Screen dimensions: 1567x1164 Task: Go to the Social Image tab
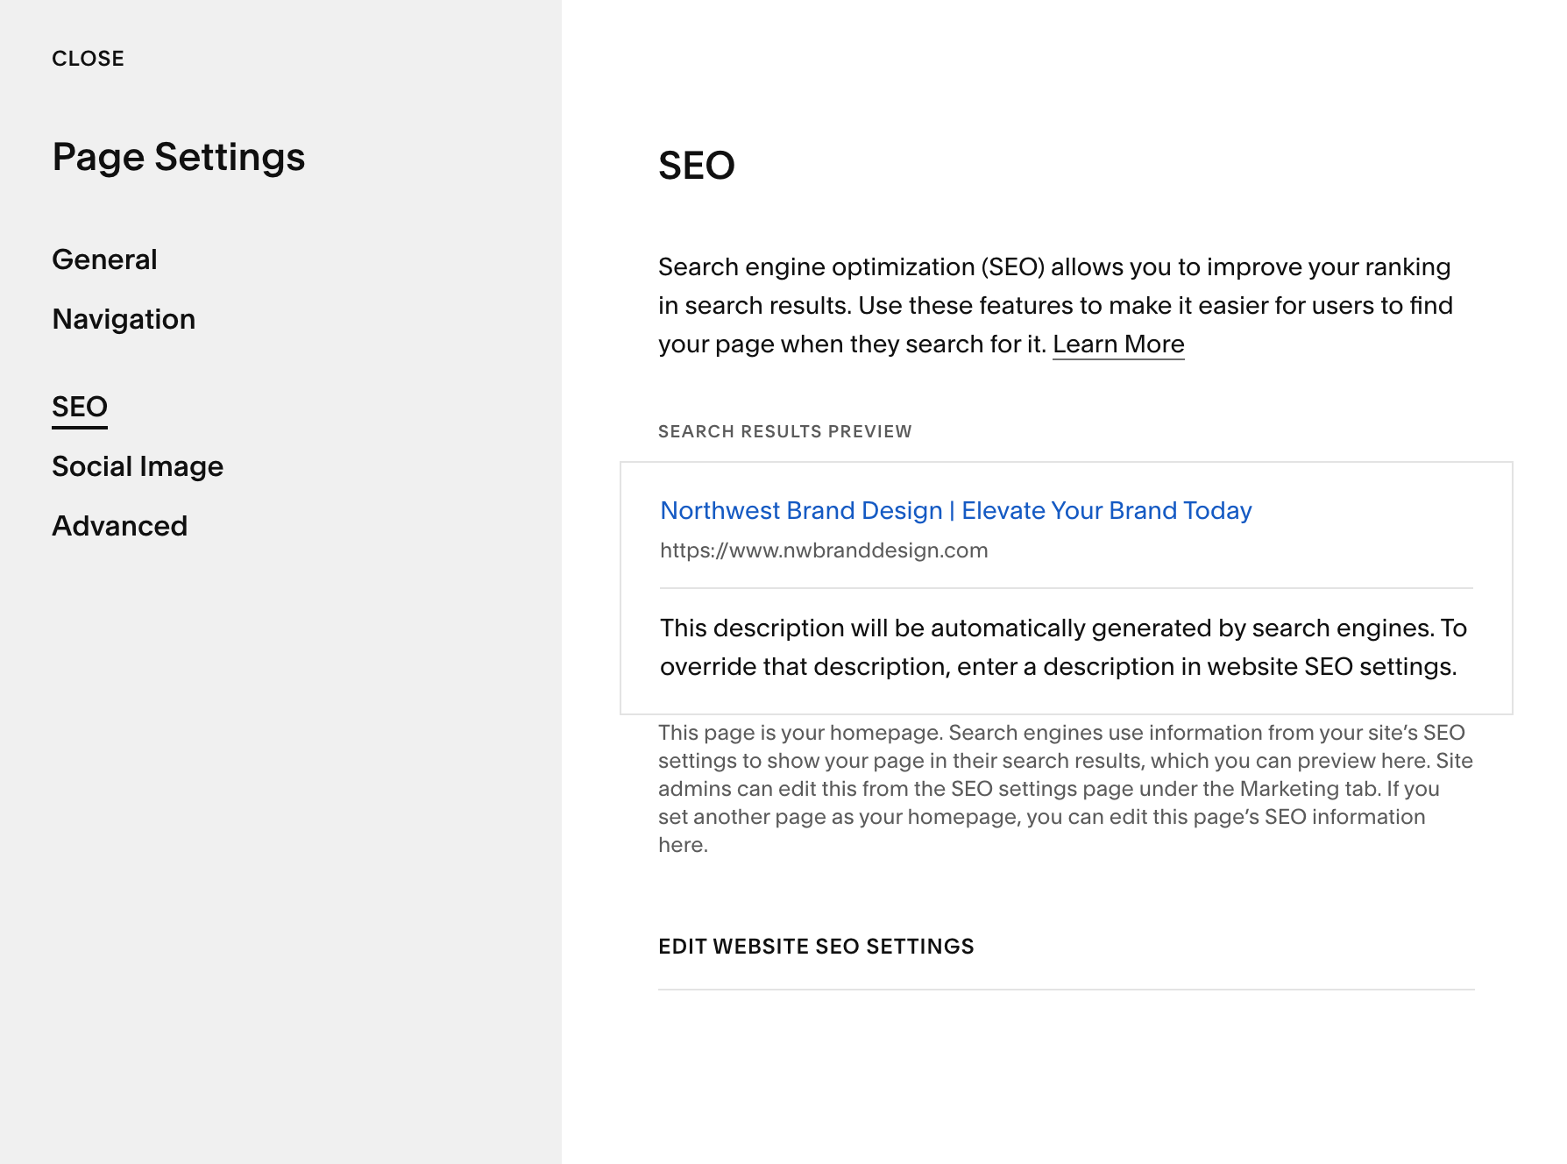(138, 466)
